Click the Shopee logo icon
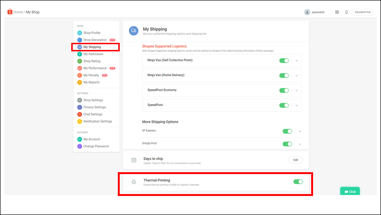 pyautogui.click(x=9, y=12)
